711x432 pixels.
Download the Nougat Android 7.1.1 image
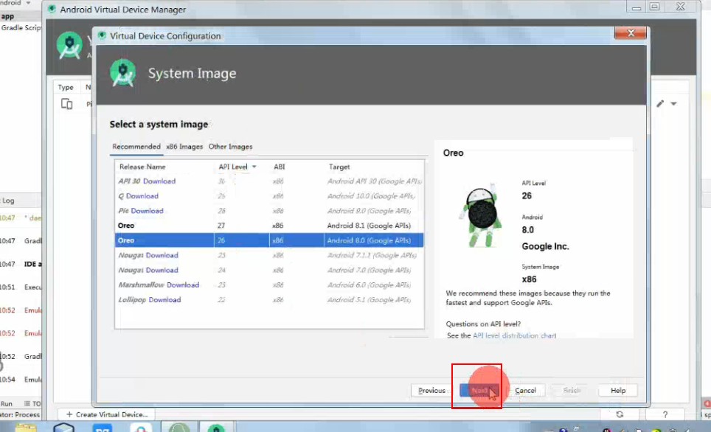click(x=162, y=255)
